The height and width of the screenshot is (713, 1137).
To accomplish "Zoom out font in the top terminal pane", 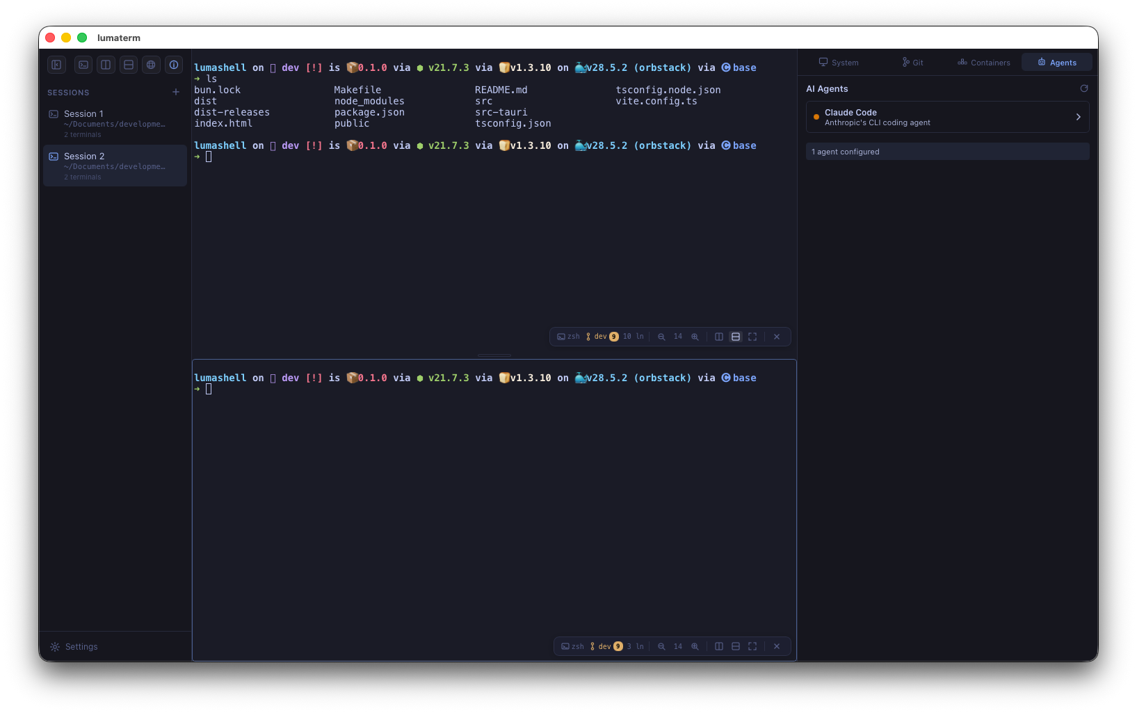I will click(661, 337).
